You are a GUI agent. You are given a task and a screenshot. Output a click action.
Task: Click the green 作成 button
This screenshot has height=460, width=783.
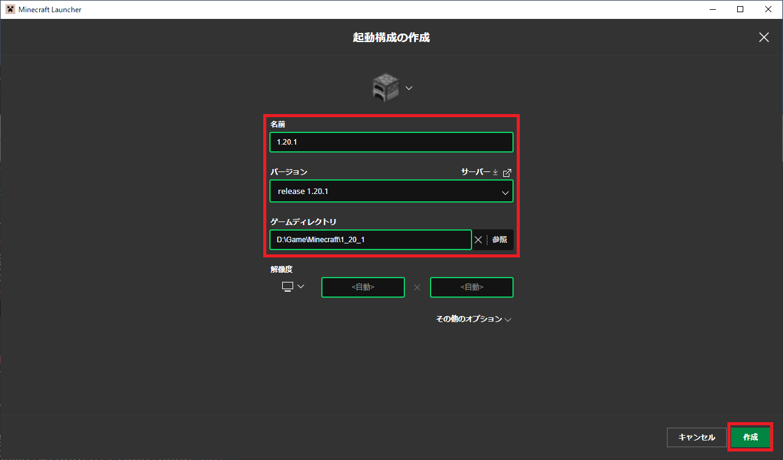pyautogui.click(x=750, y=437)
